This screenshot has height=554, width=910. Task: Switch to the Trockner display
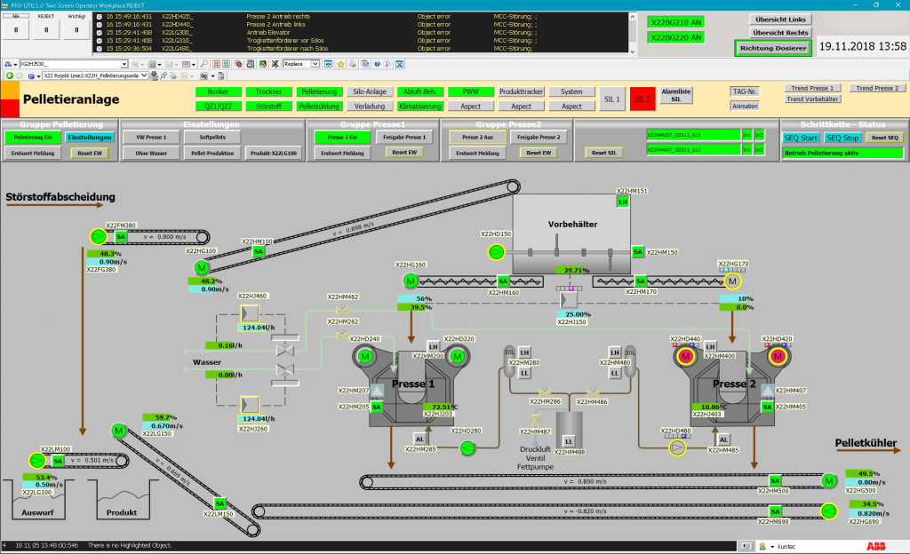pos(267,91)
